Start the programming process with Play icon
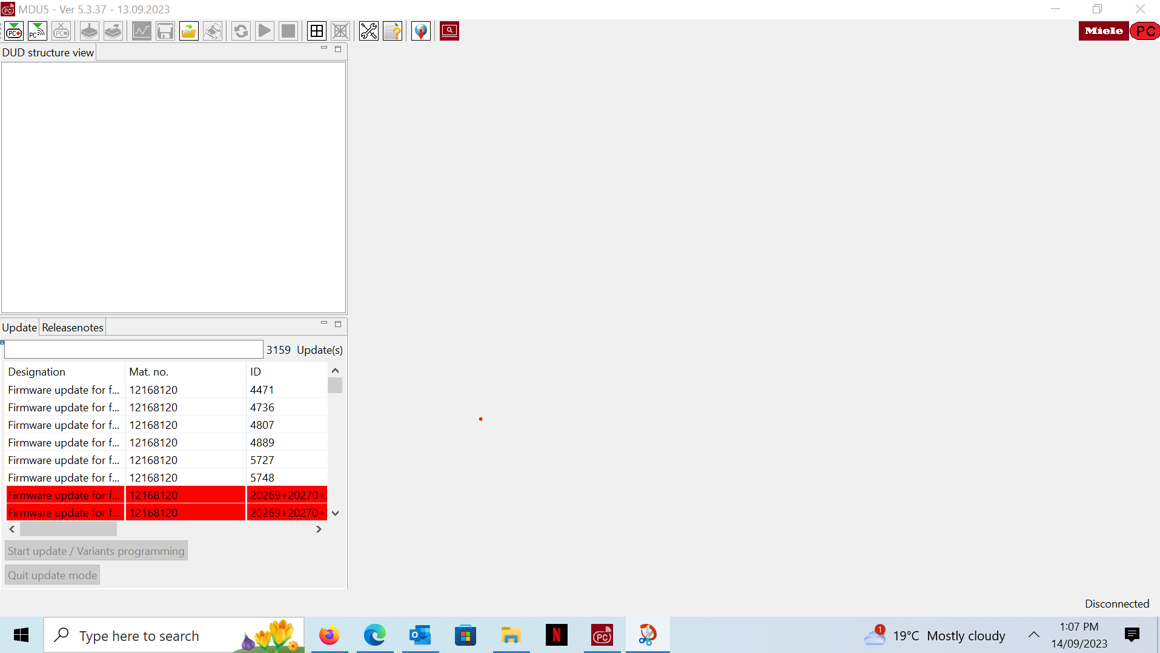1160x653 pixels. coord(264,31)
